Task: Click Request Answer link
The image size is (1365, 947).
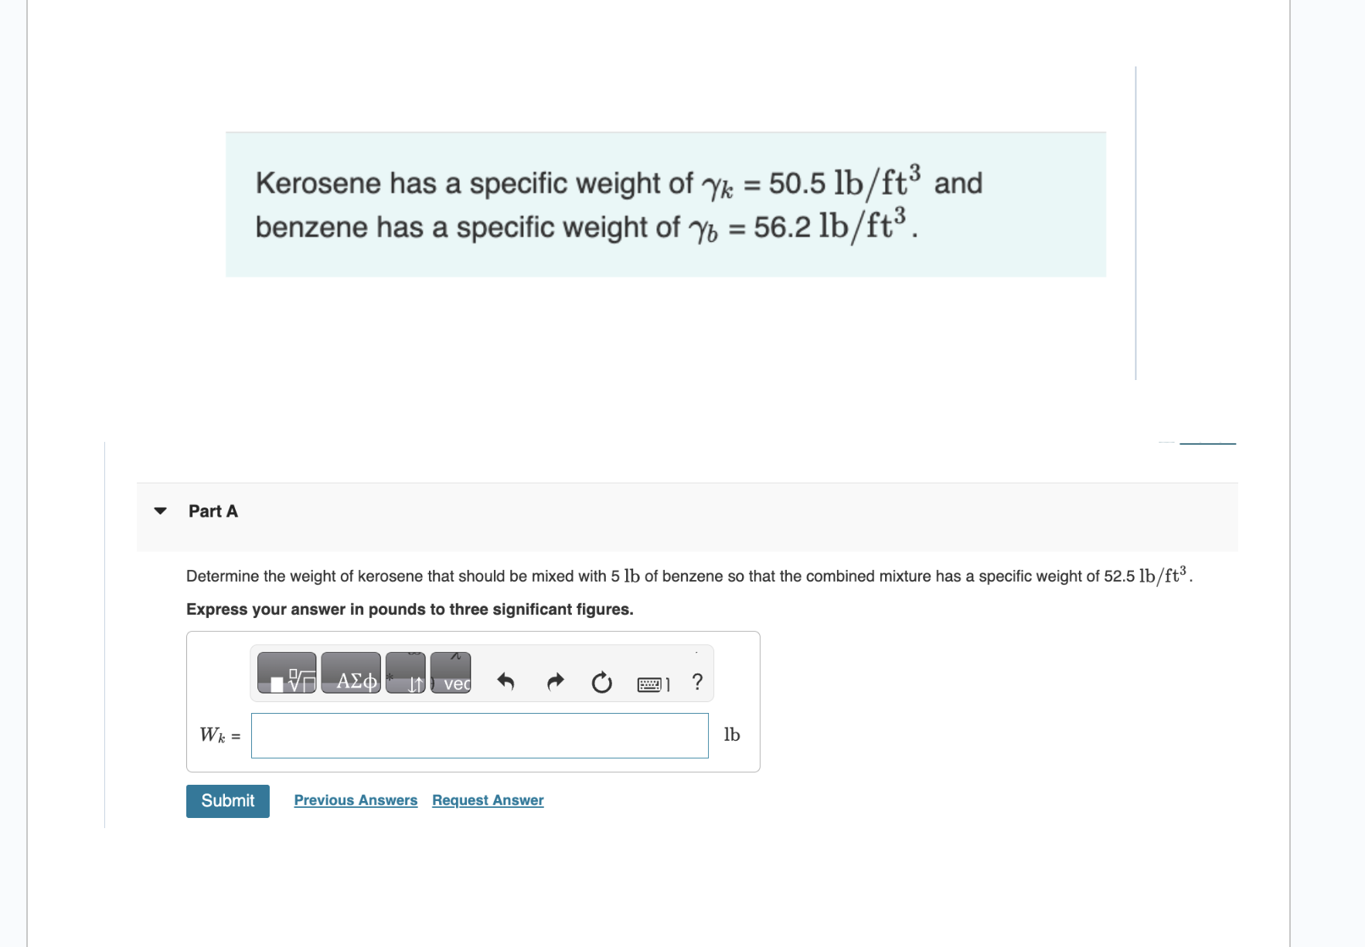Action: point(486,800)
